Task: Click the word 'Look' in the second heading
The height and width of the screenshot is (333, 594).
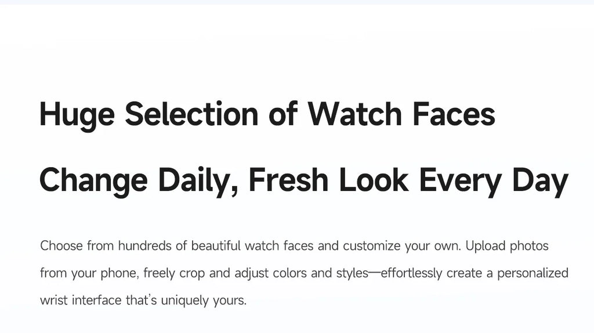Action: pyautogui.click(x=374, y=180)
